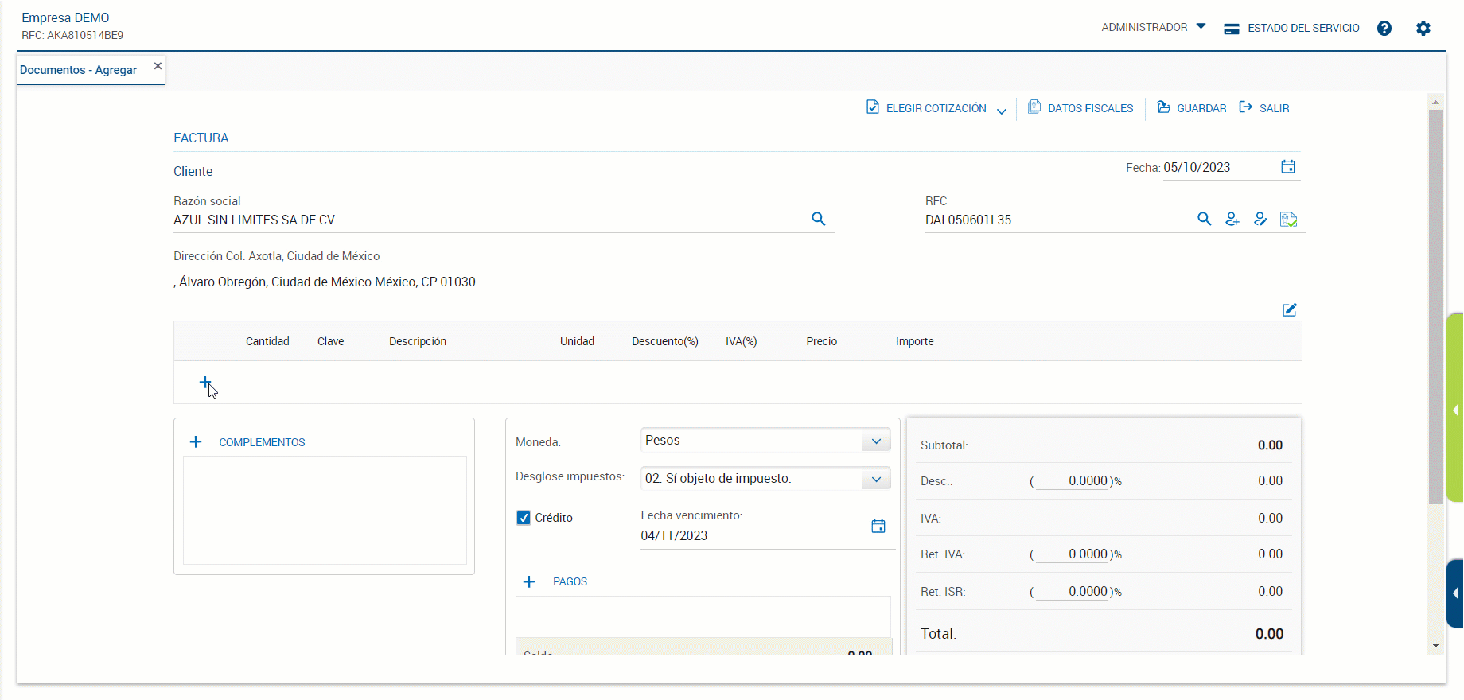1464x700 pixels.
Task: Select the Documentos - Agregar tab
Action: (x=79, y=70)
